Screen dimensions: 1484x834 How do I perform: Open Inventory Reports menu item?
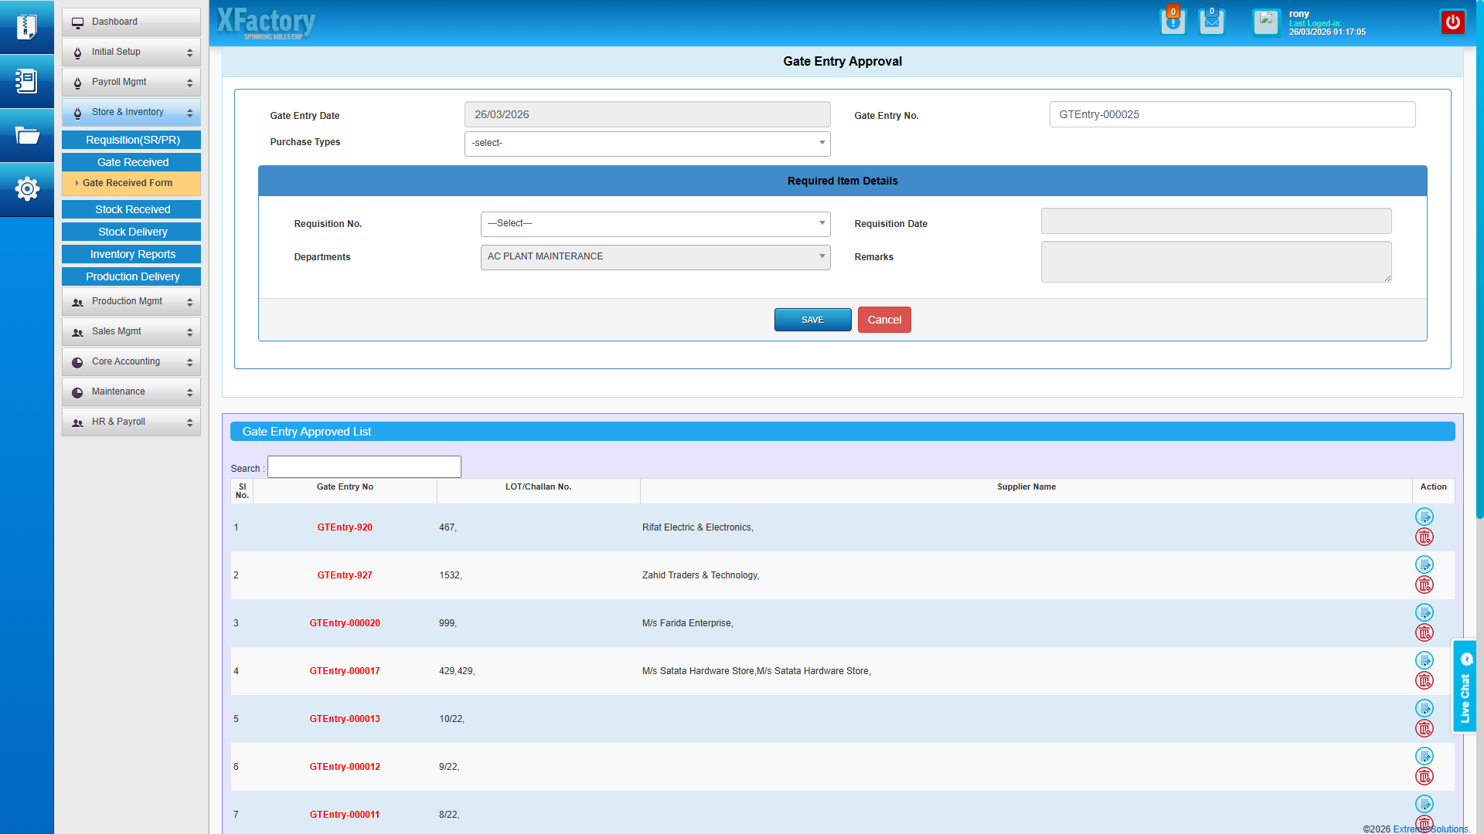[132, 254]
